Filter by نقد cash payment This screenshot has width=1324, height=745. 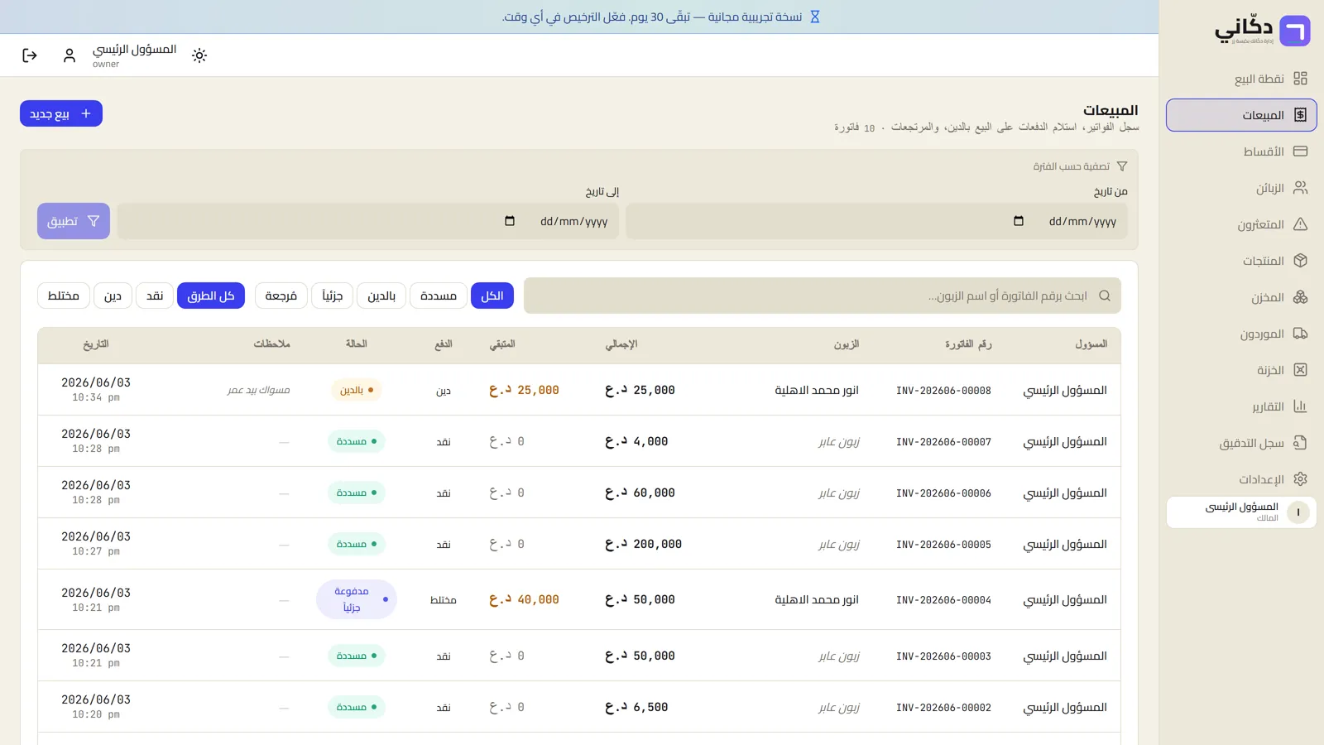click(x=155, y=296)
